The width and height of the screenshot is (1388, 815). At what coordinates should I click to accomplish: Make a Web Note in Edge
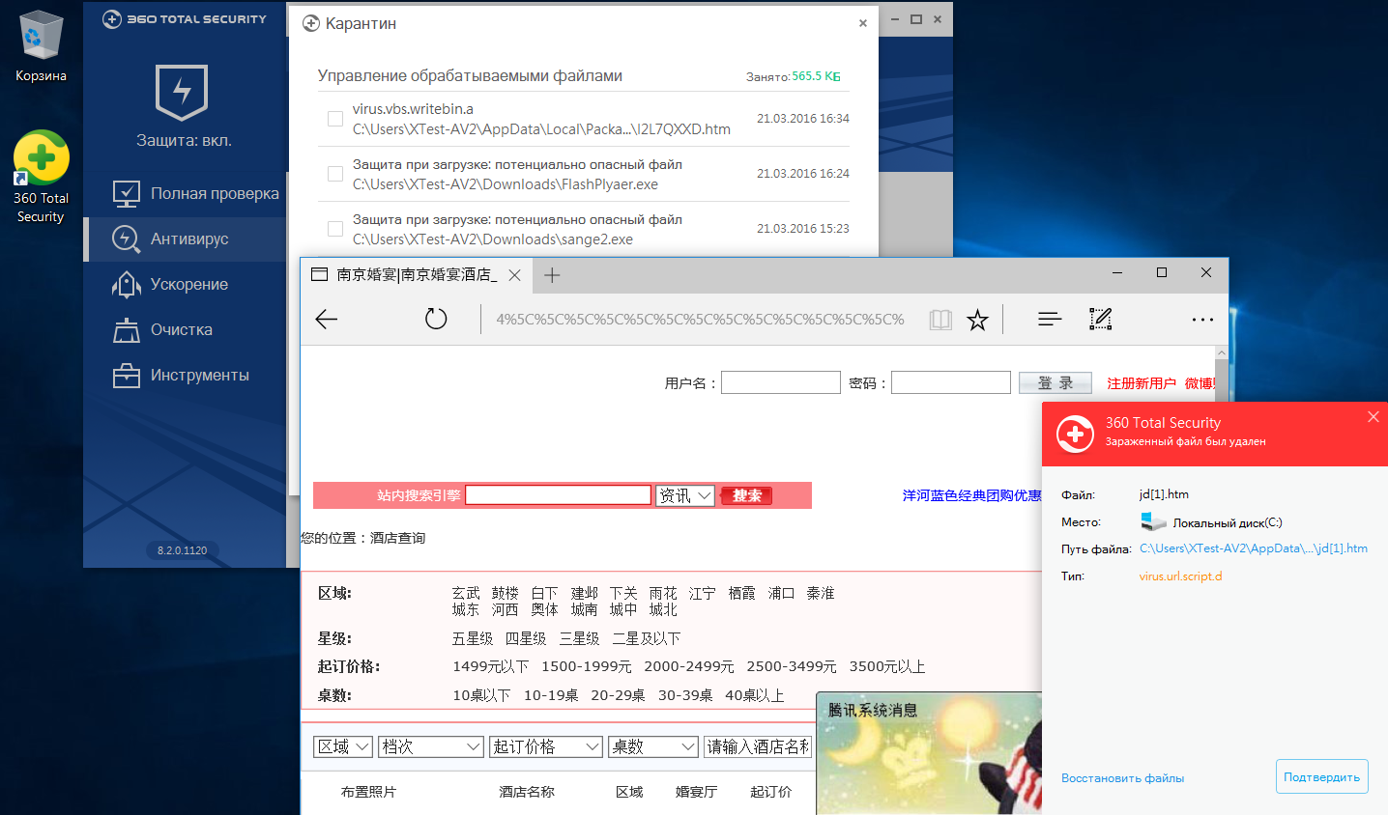click(1101, 319)
